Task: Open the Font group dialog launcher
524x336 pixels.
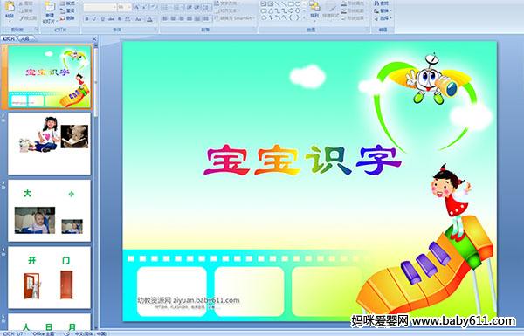Action: 155,30
